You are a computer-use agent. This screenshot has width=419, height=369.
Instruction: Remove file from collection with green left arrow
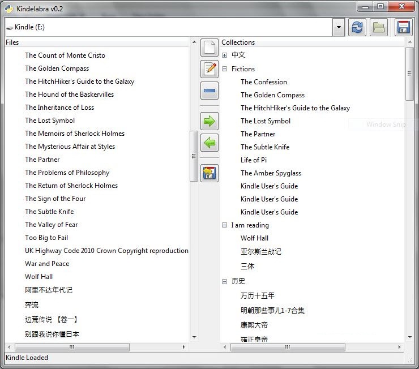[209, 143]
